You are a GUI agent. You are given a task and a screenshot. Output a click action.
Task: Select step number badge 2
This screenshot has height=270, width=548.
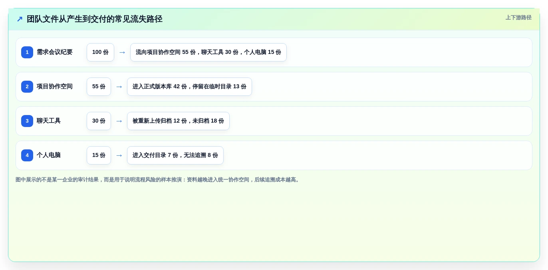[x=27, y=87]
